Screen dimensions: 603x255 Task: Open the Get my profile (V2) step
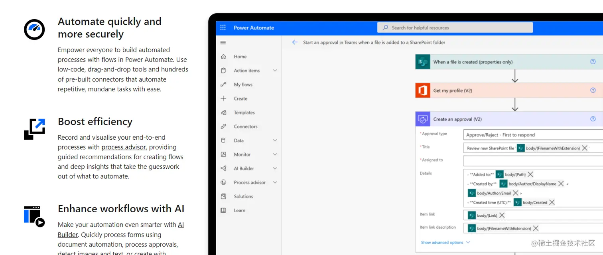tap(509, 91)
